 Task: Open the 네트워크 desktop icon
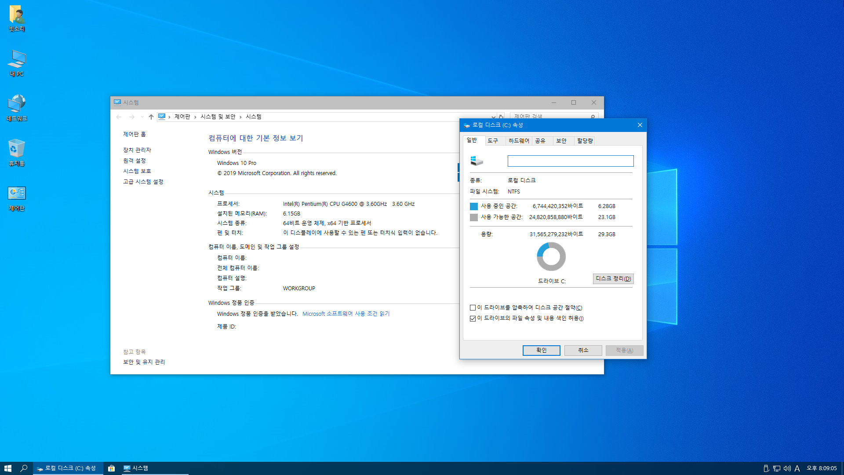click(17, 108)
